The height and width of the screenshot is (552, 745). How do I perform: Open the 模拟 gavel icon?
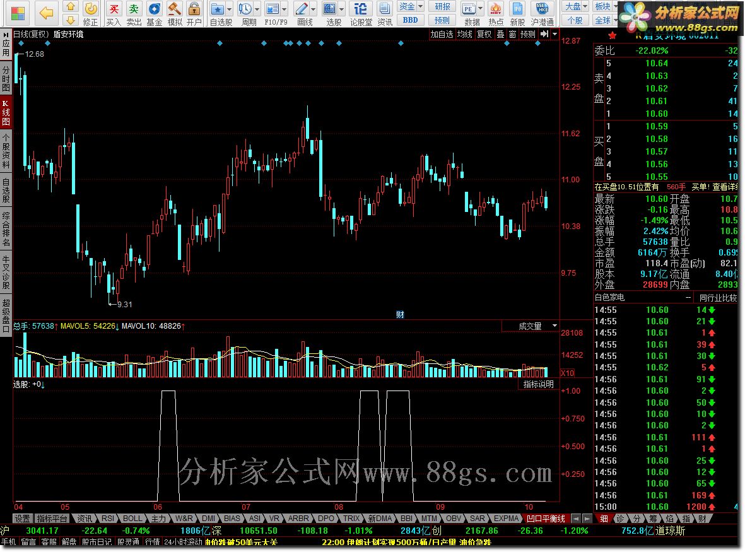[x=174, y=13]
